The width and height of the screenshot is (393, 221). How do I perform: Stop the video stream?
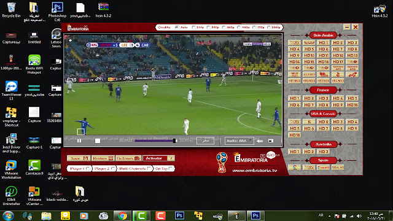point(98,141)
